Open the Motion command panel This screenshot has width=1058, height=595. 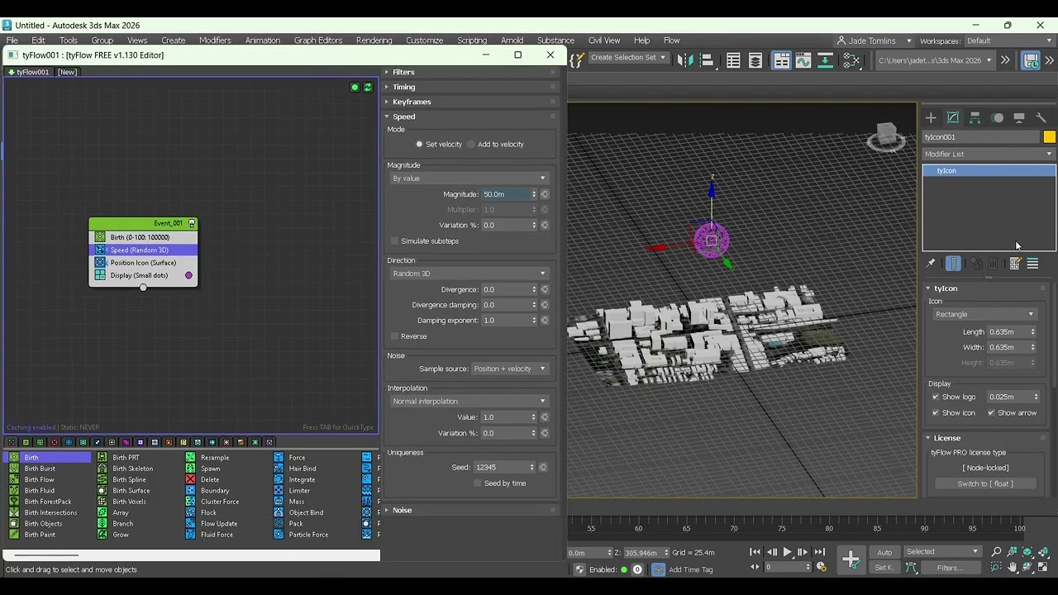[x=998, y=118]
